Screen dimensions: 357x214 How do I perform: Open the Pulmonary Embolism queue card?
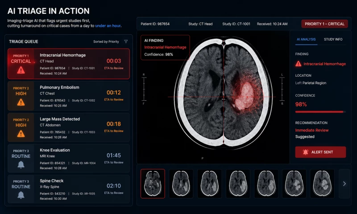coord(69,96)
